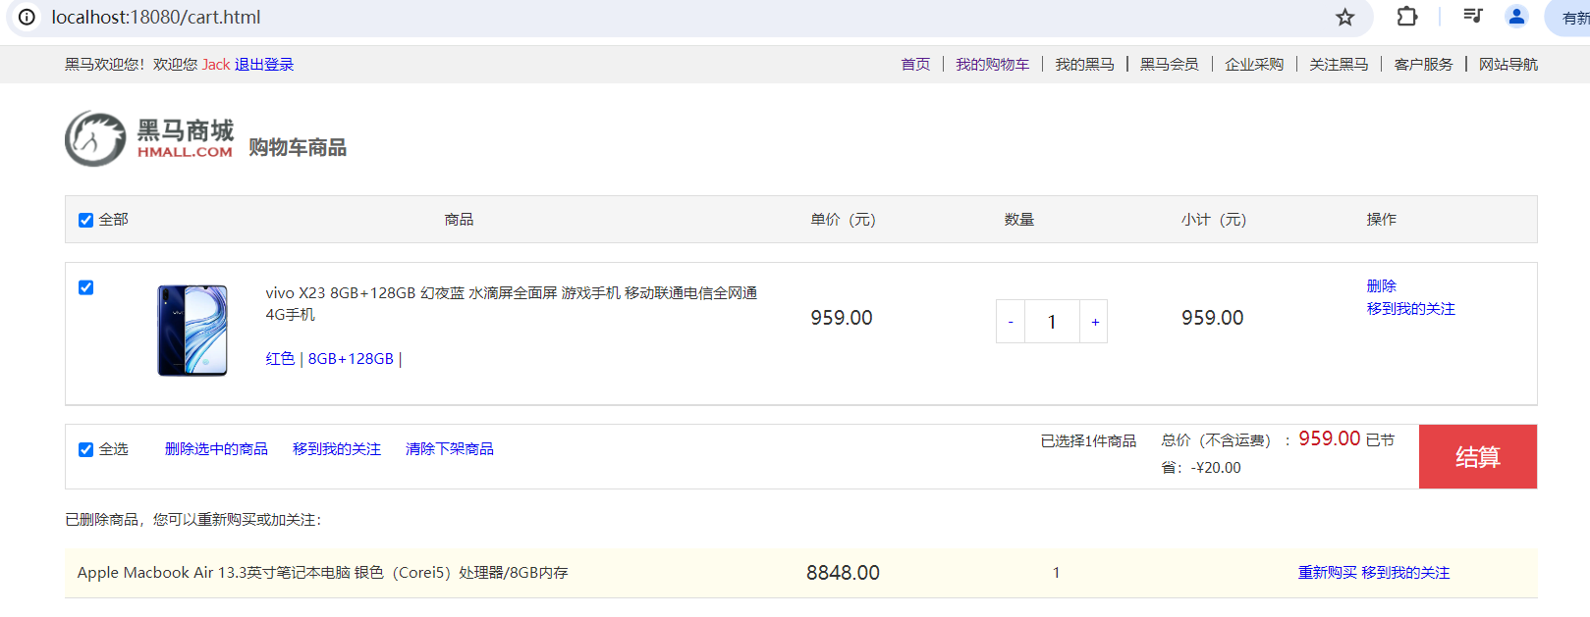Open 黑马会员 in top navigation

[1169, 65]
